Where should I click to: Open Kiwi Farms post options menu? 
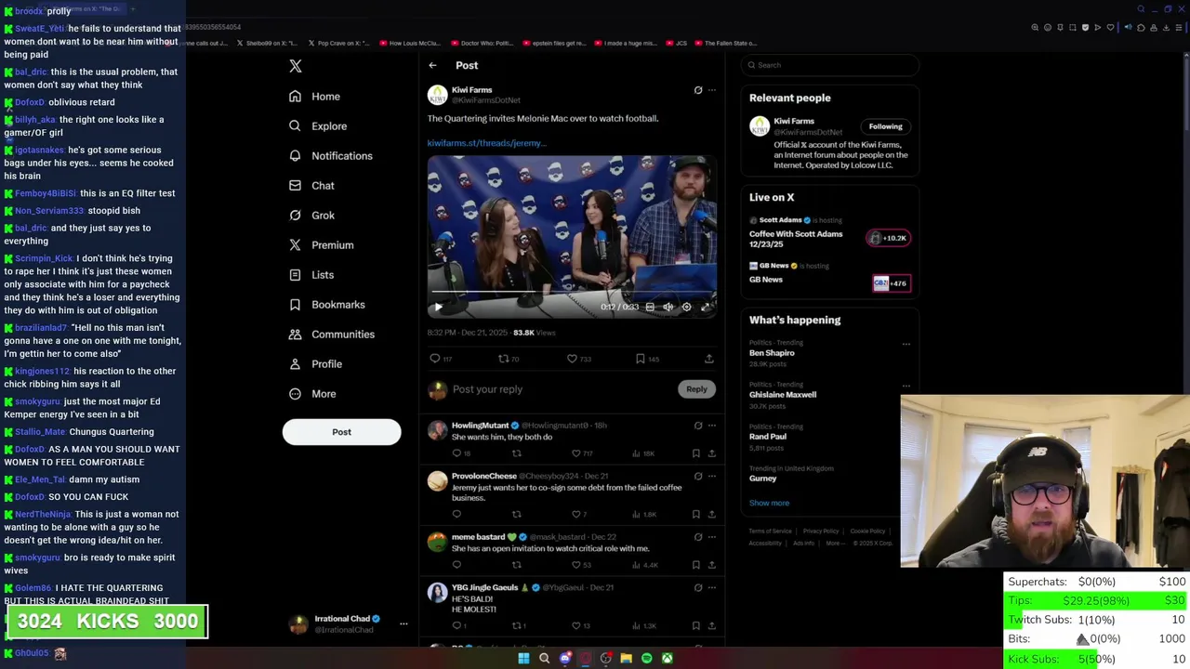(x=712, y=90)
